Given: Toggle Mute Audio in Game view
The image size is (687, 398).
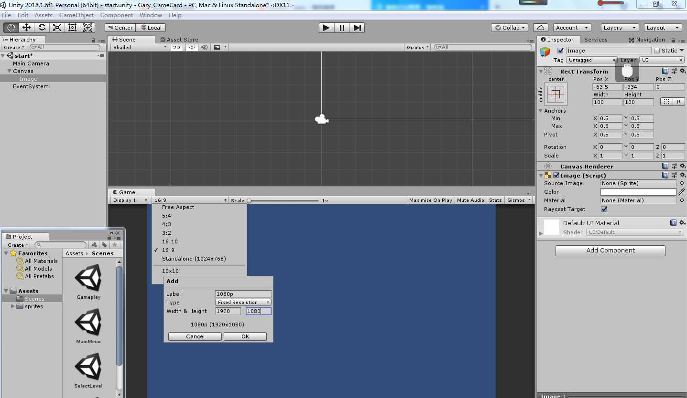Looking at the screenshot, I should click(x=470, y=200).
